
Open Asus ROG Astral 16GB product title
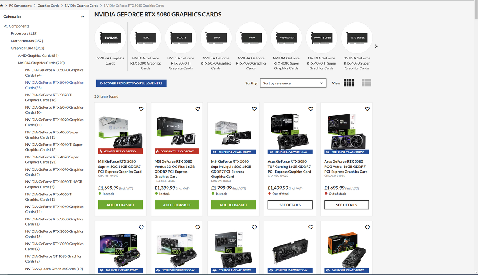[x=346, y=167]
